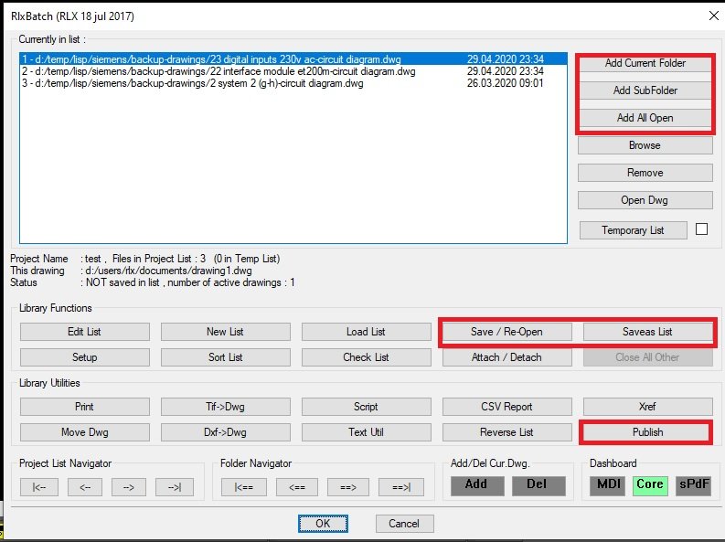Click Tif->Dwg conversion button
725x542 pixels.
tap(226, 407)
